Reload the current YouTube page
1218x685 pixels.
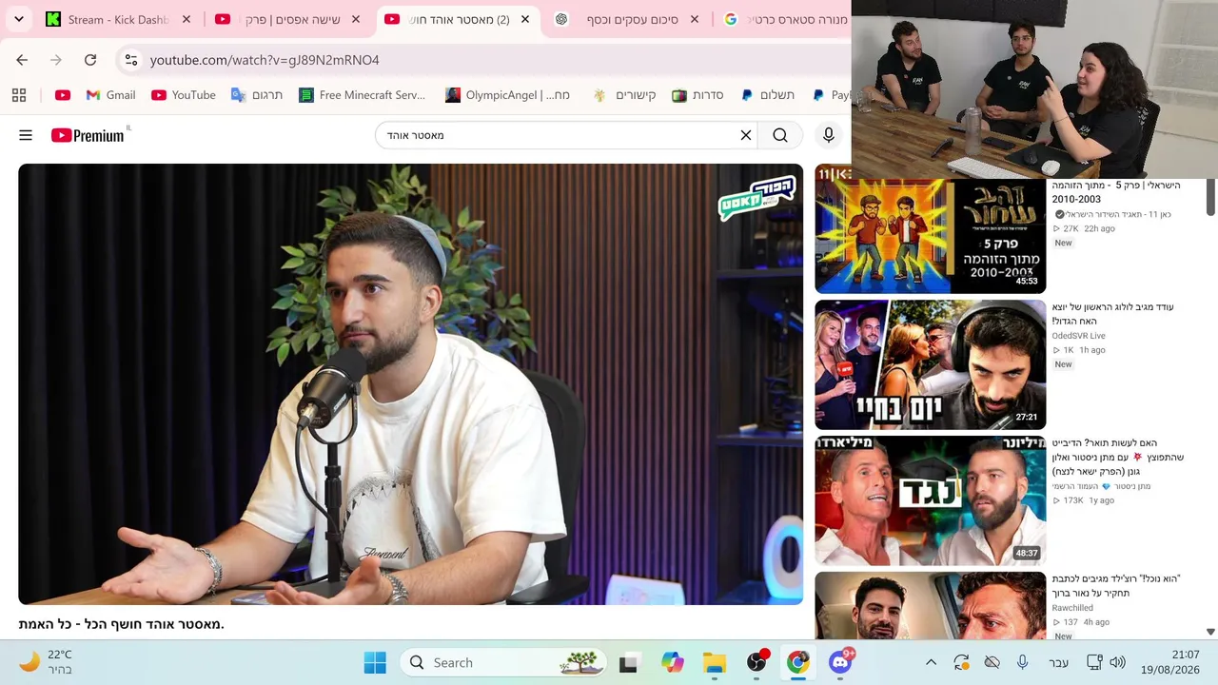(x=90, y=60)
